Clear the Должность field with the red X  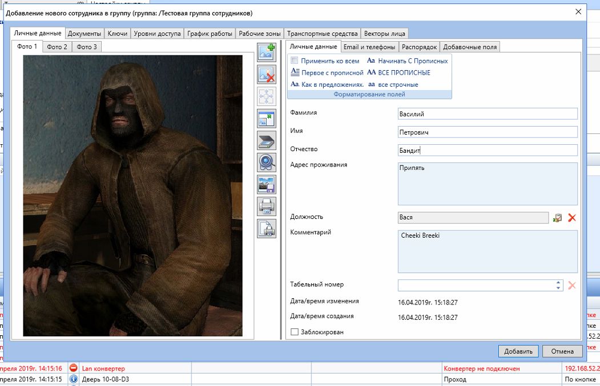tap(572, 218)
